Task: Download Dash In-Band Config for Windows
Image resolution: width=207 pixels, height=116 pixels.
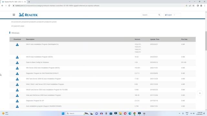Action: click(x=17, y=63)
